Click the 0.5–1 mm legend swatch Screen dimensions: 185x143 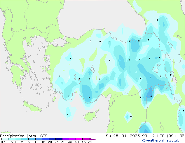[12, 139]
